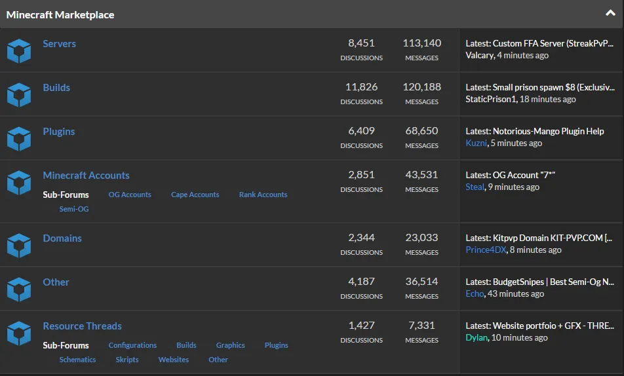
Task: View user profile Valcary
Action: point(480,55)
